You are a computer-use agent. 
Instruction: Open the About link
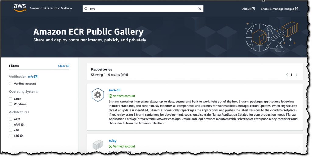pyautogui.click(x=248, y=9)
